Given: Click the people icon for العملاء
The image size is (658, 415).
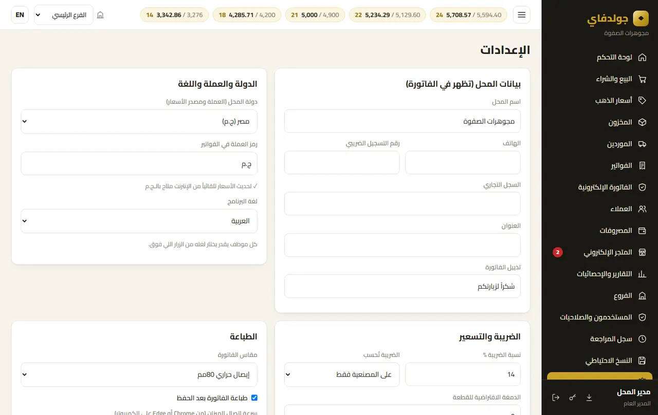Looking at the screenshot, I should click(x=642, y=209).
